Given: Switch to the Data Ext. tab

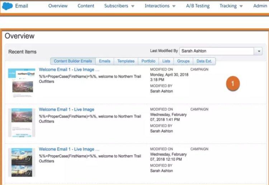Looking at the screenshot, I should point(204,61).
